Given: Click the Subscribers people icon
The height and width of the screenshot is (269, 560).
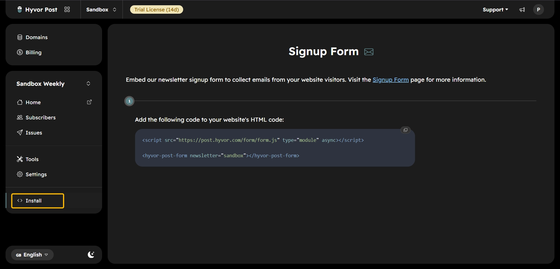Looking at the screenshot, I should click(20, 118).
